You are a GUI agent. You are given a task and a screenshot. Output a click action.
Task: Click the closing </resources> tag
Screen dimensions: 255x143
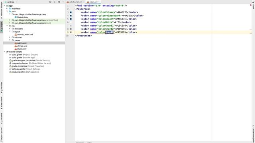83,36
